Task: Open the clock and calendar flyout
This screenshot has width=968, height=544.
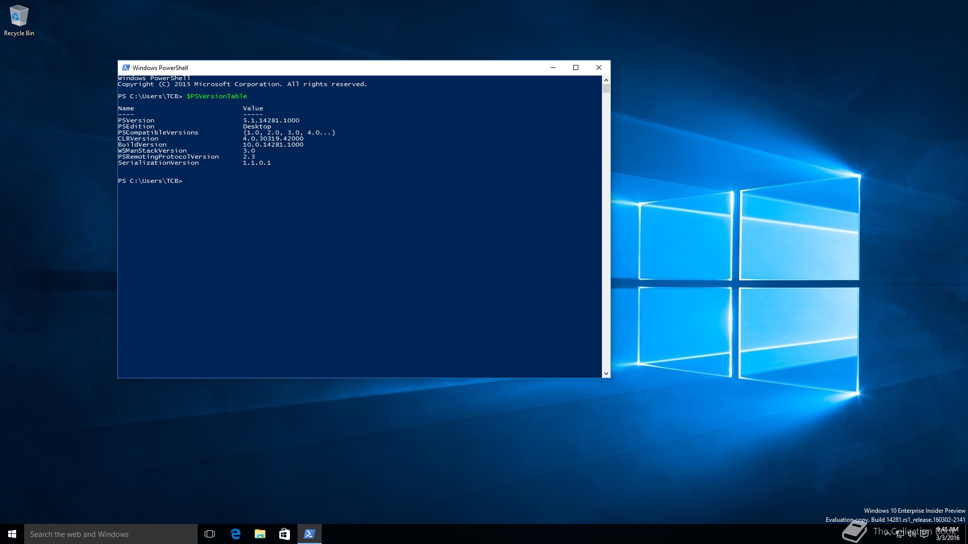Action: coord(947,534)
